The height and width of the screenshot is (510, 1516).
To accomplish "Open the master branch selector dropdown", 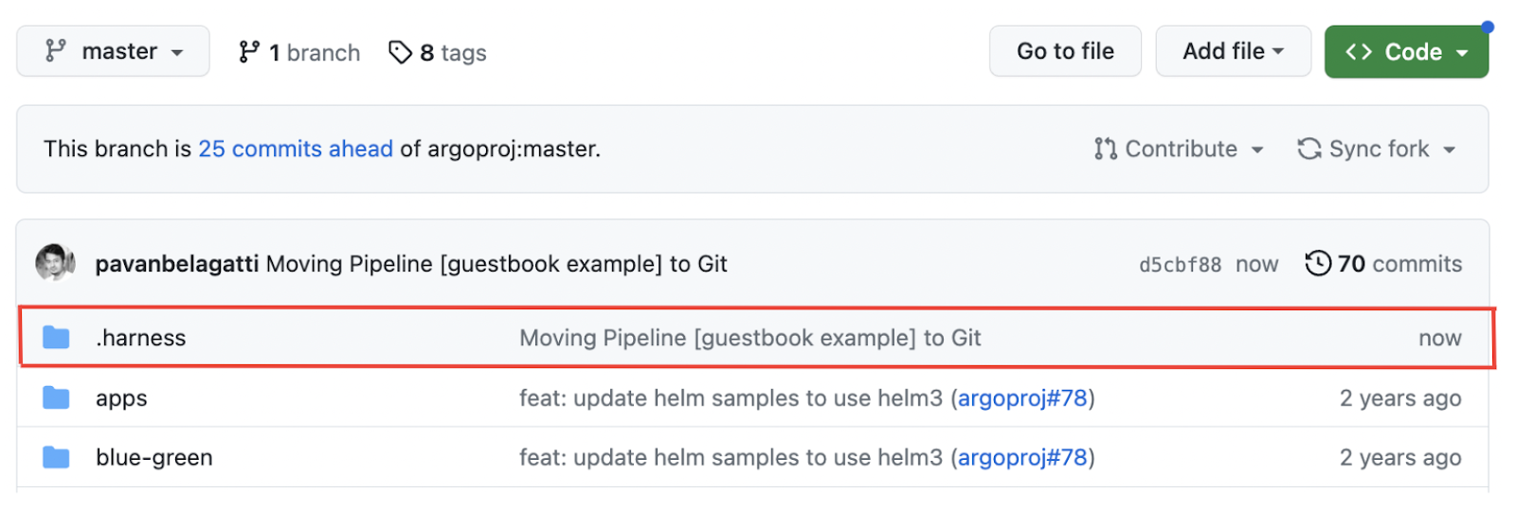I will 113,51.
